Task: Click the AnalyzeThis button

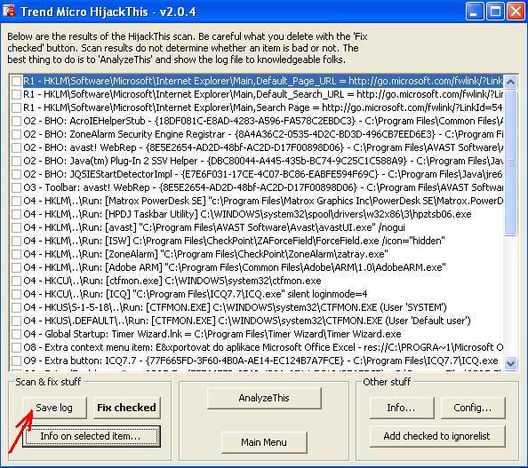Action: click(264, 398)
